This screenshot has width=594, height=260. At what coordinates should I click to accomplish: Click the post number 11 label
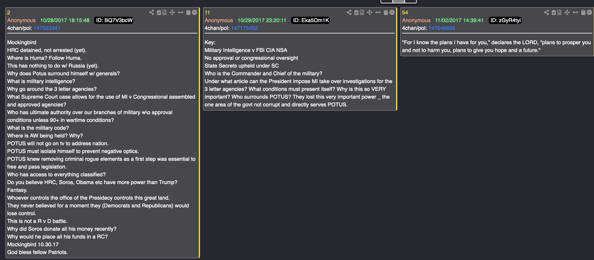pyautogui.click(x=207, y=13)
